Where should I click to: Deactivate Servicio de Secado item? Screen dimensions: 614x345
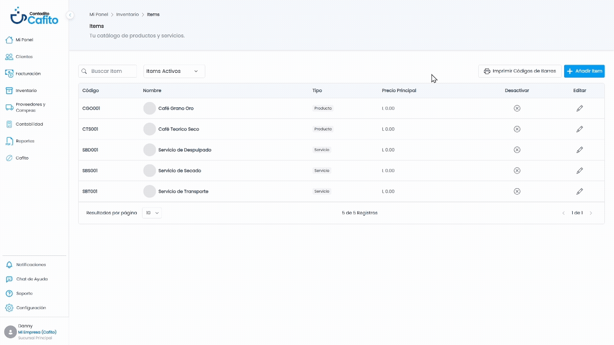click(517, 171)
